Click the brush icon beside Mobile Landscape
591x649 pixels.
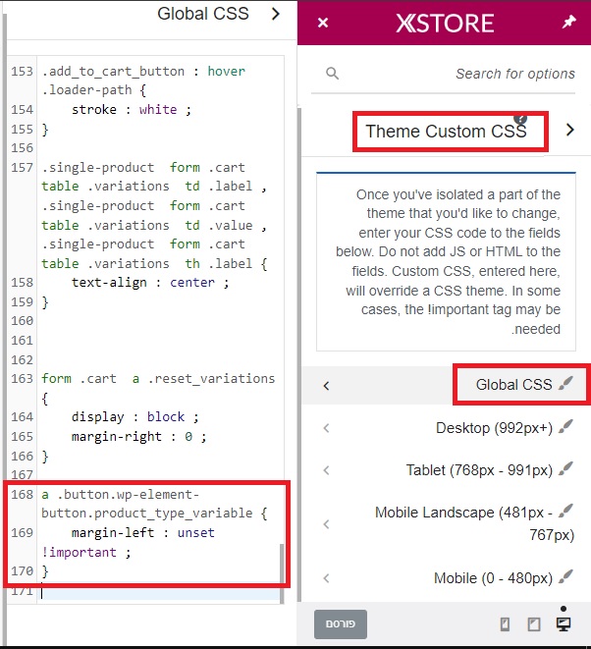pos(565,511)
